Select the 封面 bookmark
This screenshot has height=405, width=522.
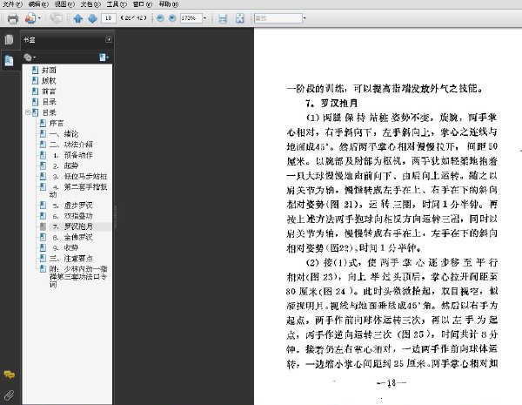[x=49, y=70]
